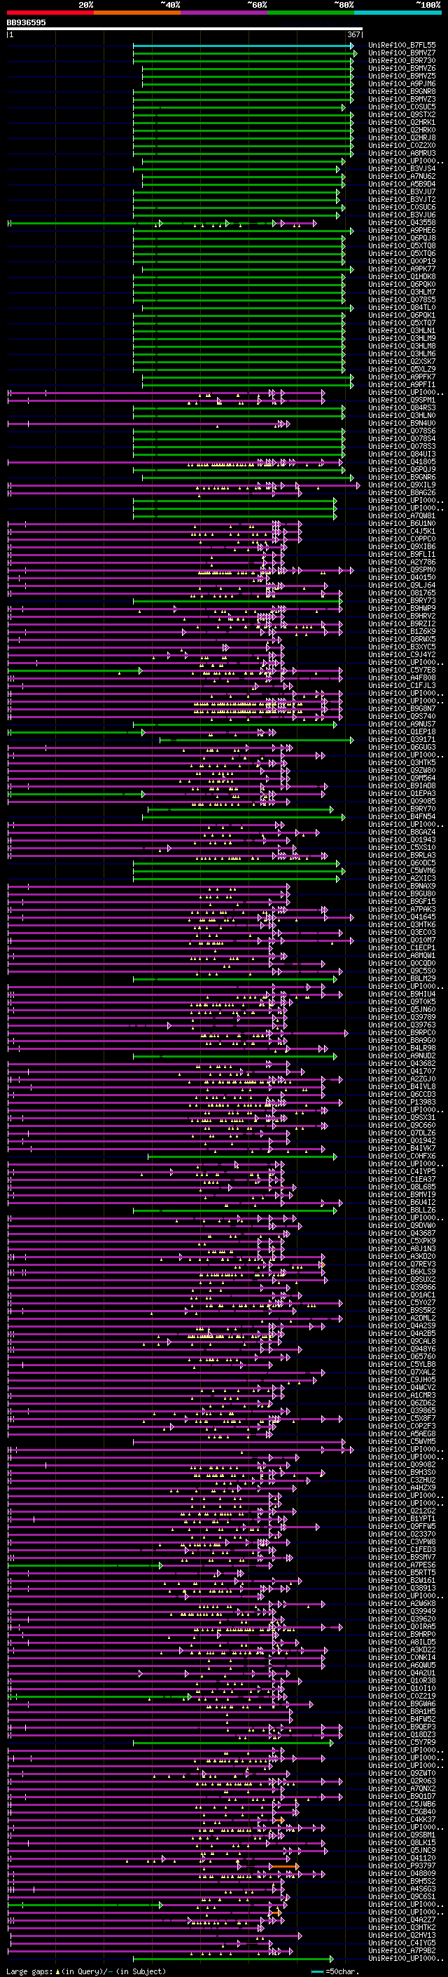This screenshot has height=1977, width=448.
Task: Open hit UniRef100_A8MRU3
Action: (x=402, y=153)
